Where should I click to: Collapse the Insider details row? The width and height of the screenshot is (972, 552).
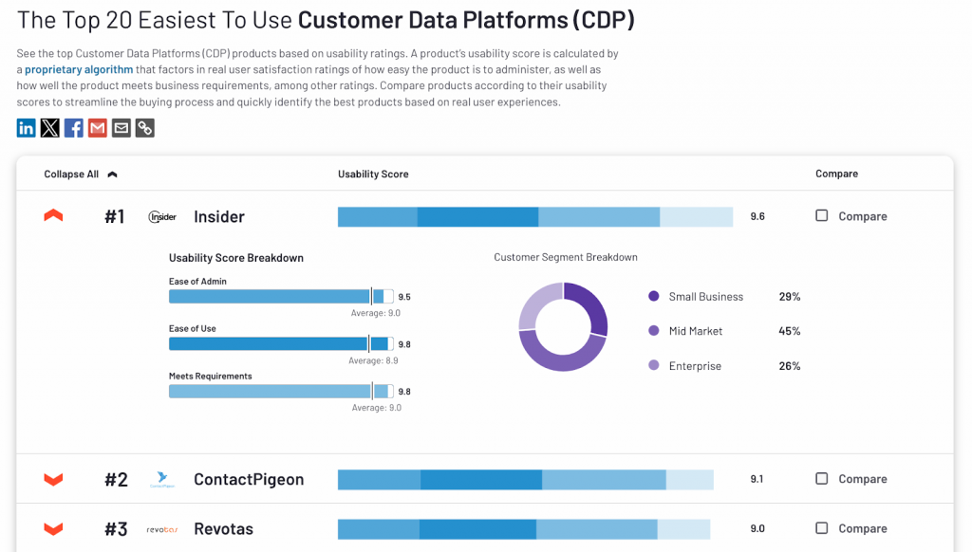point(54,216)
